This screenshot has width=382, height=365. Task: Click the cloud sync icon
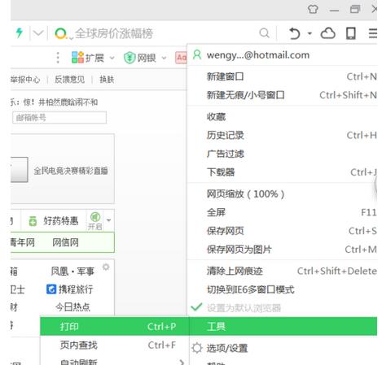pyautogui.click(x=327, y=33)
